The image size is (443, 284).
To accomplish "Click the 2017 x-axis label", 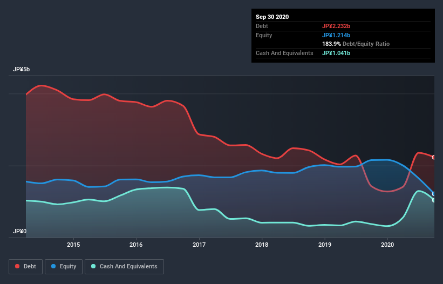I will pyautogui.click(x=199, y=245).
